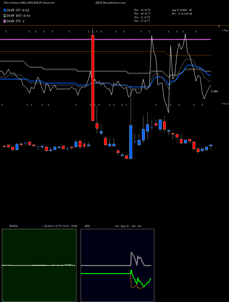Screen dimensions: 229x302
Task: Click the 'ADX' panel label
Action: (x=87, y=226)
